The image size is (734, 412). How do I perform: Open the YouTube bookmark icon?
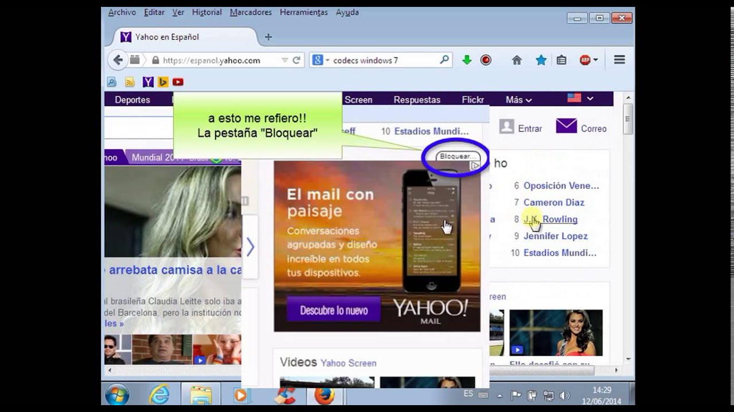[x=178, y=82]
